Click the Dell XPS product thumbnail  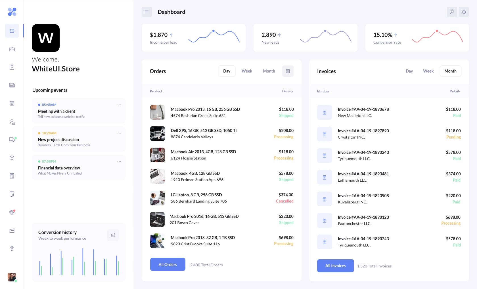point(158,133)
